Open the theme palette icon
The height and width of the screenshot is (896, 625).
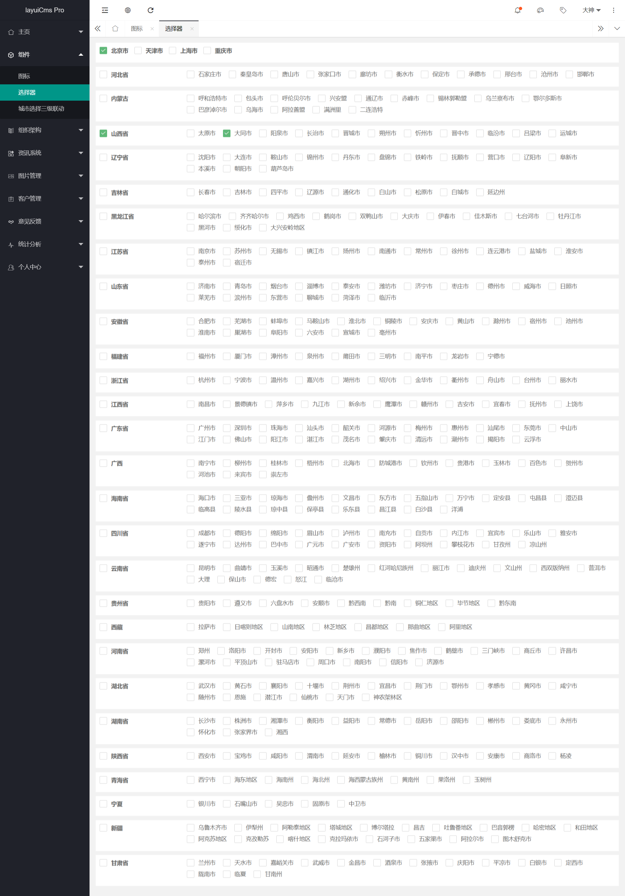pos(540,10)
